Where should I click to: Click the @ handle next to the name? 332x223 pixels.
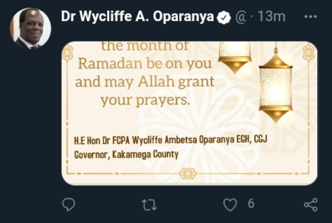tap(241, 17)
